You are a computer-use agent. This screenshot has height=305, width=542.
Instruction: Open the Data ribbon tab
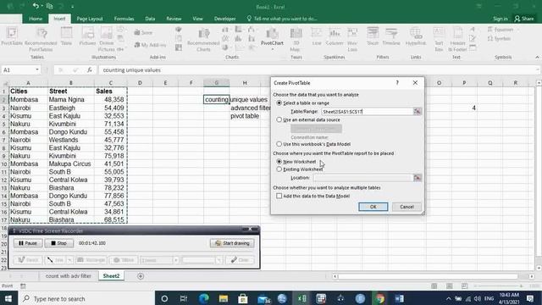(x=150, y=19)
